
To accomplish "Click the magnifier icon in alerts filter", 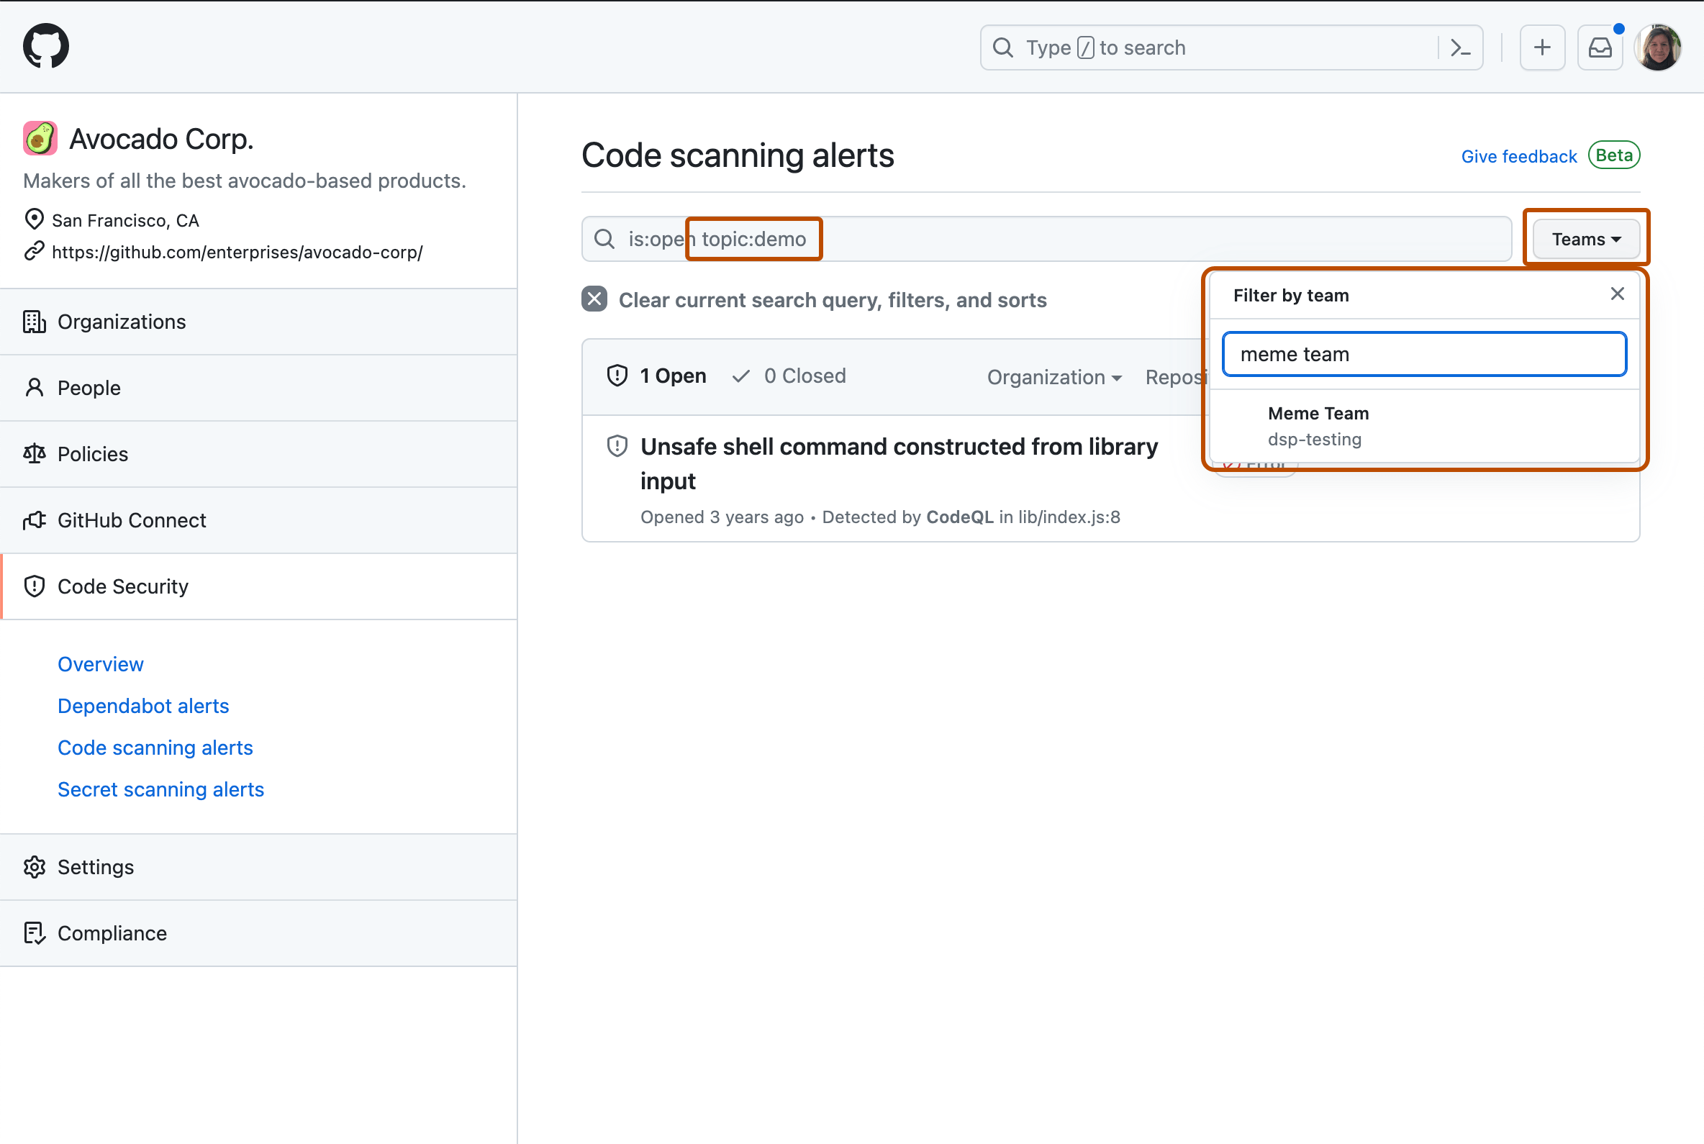I will [x=604, y=239].
